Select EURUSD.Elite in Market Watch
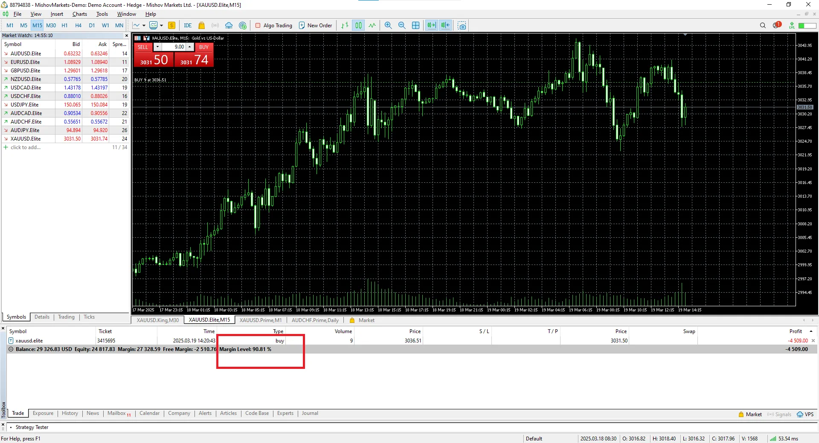 [66, 62]
